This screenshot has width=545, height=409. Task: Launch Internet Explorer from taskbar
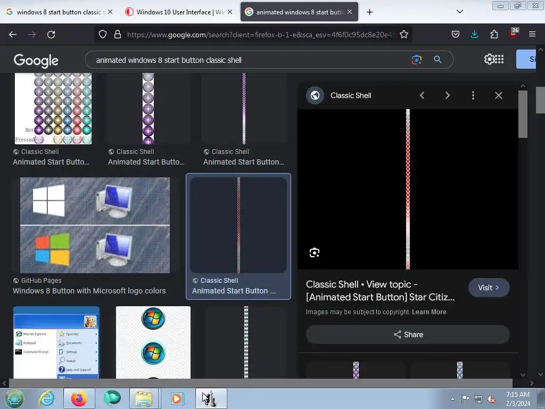pyautogui.click(x=46, y=398)
